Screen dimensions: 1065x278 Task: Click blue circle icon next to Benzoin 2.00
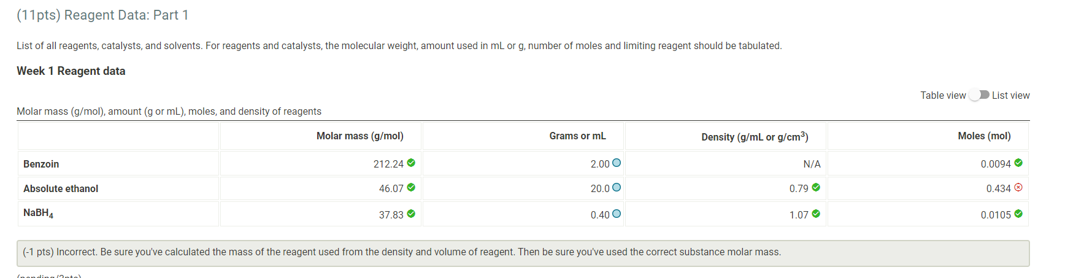(x=617, y=163)
